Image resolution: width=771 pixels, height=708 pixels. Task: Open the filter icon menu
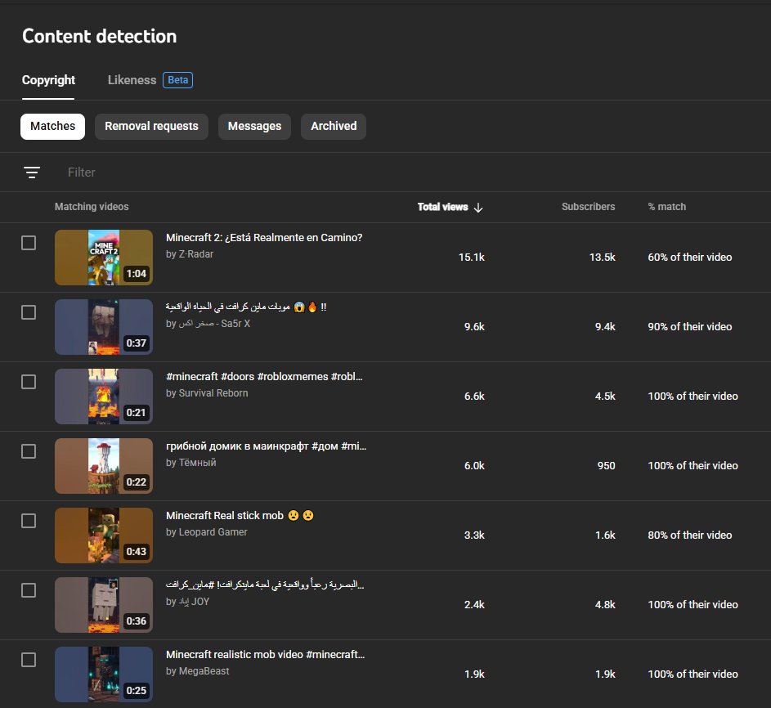(32, 172)
